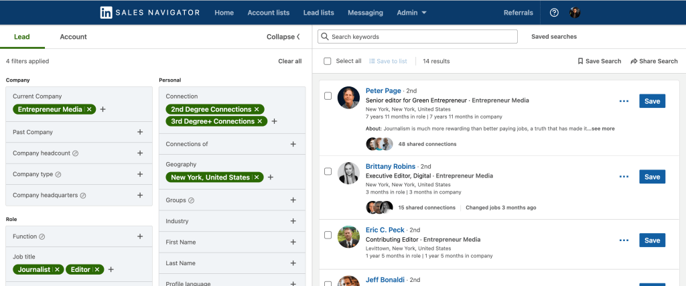Open Peter Page's profile name link
Screen dimensions: 686x286
(x=383, y=90)
